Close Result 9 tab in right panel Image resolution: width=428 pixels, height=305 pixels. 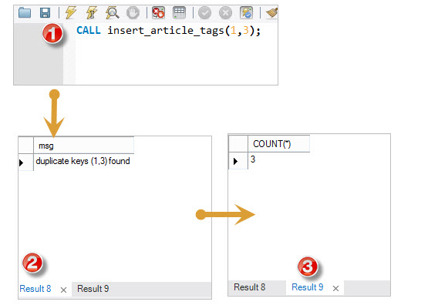pos(336,288)
